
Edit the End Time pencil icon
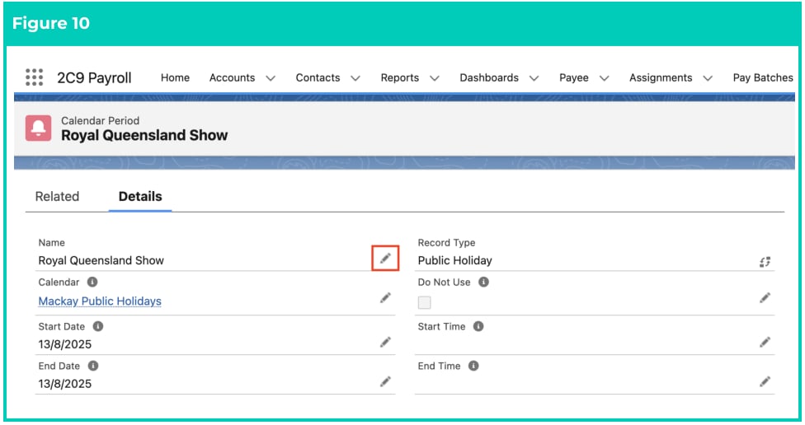pos(765,381)
